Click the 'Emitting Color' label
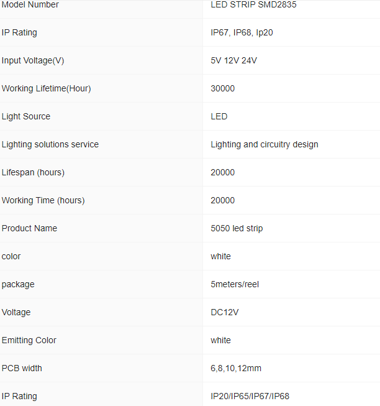The image size is (380, 406). [x=29, y=340]
